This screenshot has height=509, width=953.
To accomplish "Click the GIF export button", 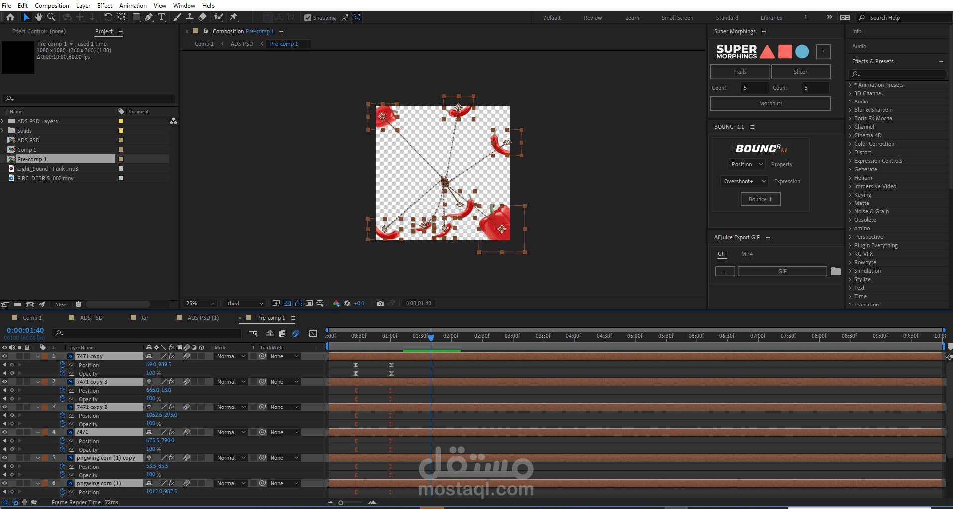I will coord(782,271).
